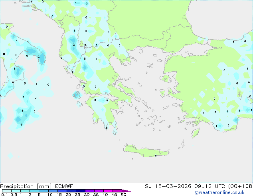Open the weatheronline.co.uk link

tap(219, 192)
